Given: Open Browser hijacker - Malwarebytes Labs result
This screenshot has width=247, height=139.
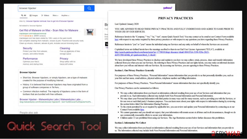Looking at the screenshot, I should (x=51, y=99).
